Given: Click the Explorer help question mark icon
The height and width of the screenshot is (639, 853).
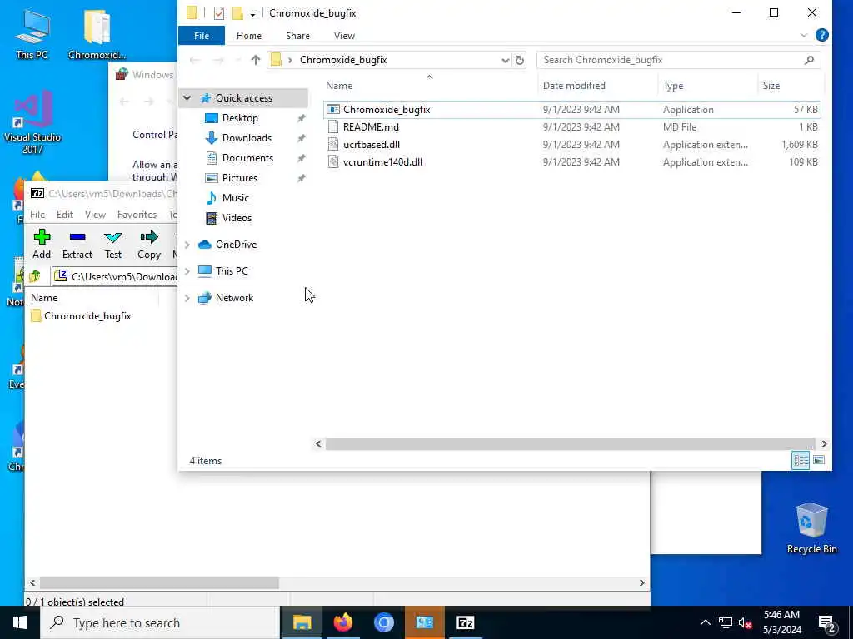Looking at the screenshot, I should [821, 35].
